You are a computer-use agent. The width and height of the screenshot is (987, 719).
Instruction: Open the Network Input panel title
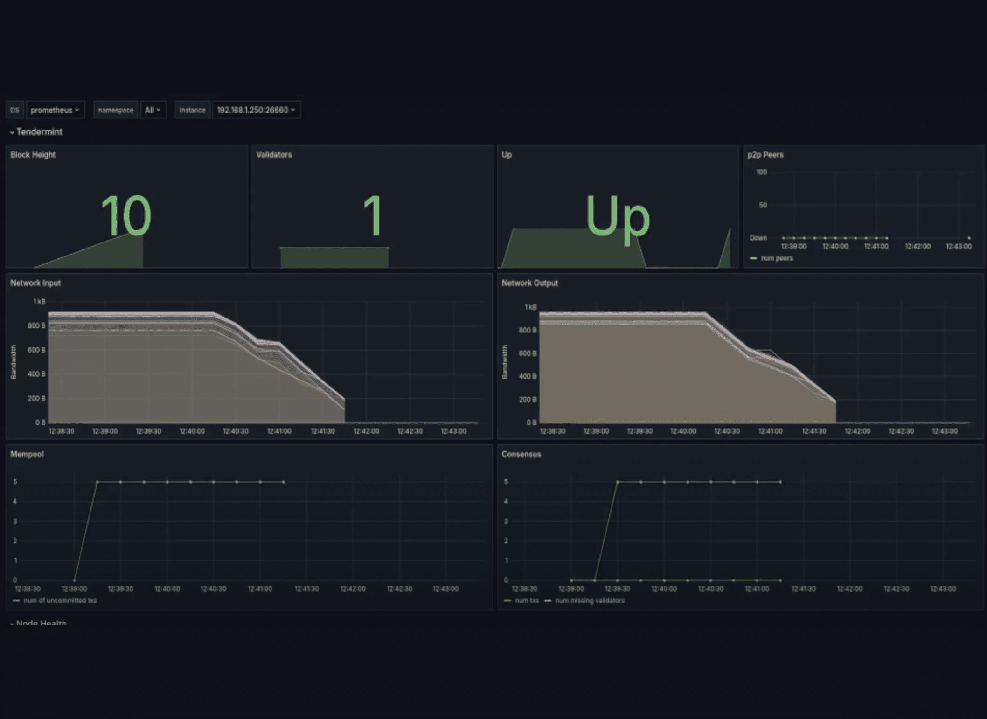pyautogui.click(x=35, y=283)
